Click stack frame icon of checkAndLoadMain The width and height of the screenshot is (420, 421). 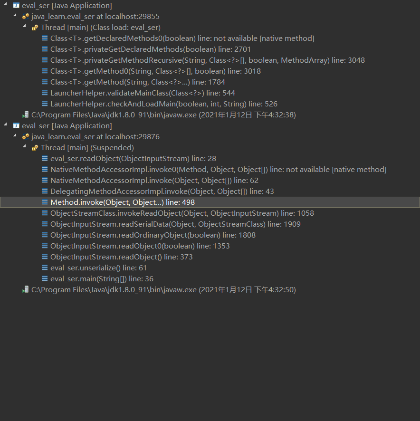point(45,104)
